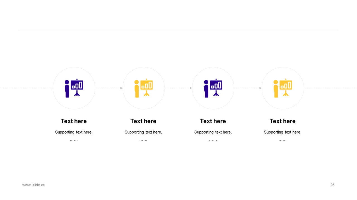Click the second "Text here" heading

[143, 121]
